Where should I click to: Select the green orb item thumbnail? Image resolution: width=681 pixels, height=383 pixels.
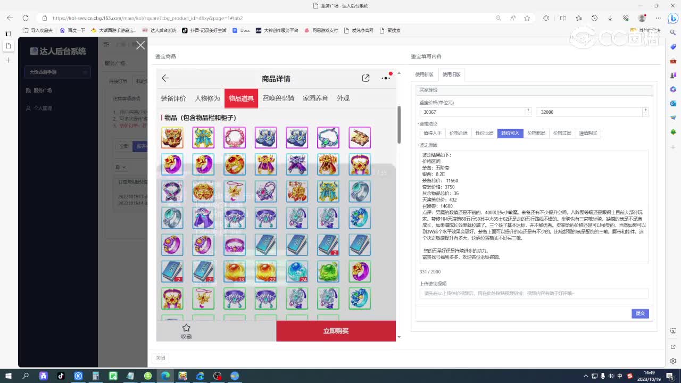pyautogui.click(x=328, y=271)
